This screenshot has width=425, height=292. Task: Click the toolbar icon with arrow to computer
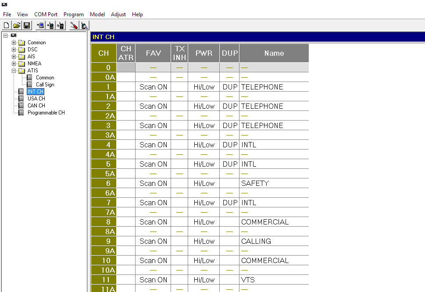coord(40,25)
